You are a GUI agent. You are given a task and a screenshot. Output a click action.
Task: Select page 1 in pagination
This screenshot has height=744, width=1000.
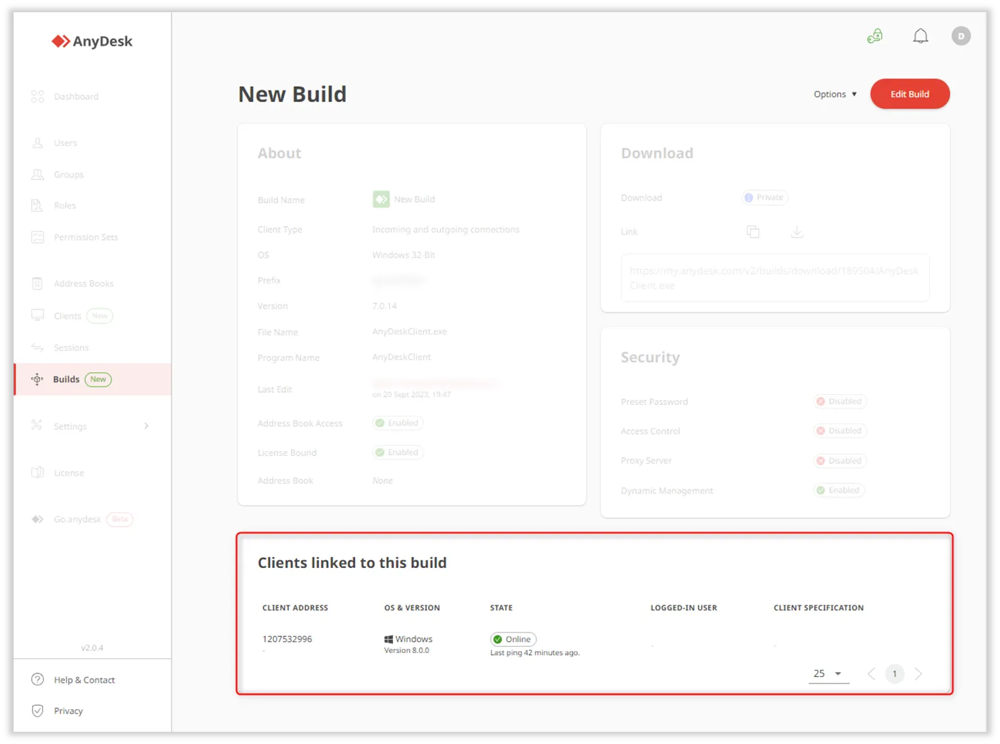click(894, 673)
